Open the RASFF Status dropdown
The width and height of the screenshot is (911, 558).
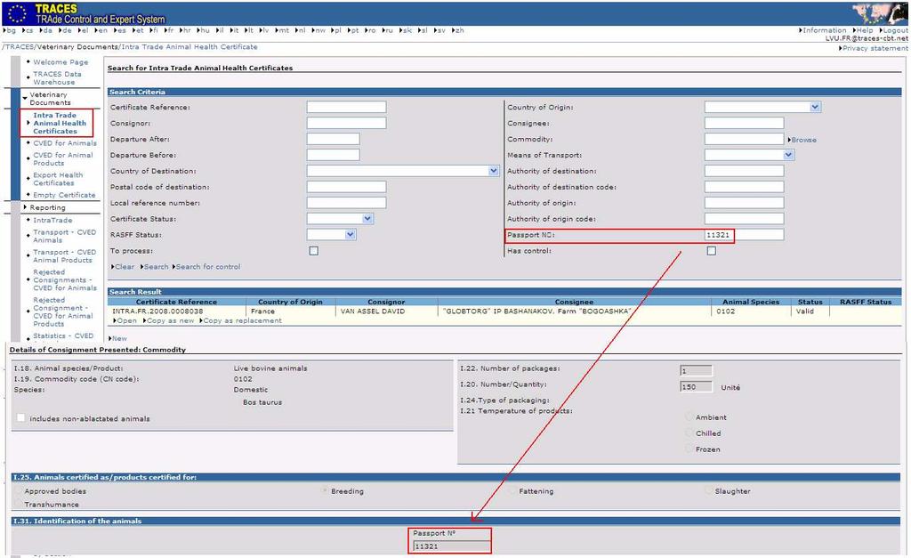tap(350, 235)
